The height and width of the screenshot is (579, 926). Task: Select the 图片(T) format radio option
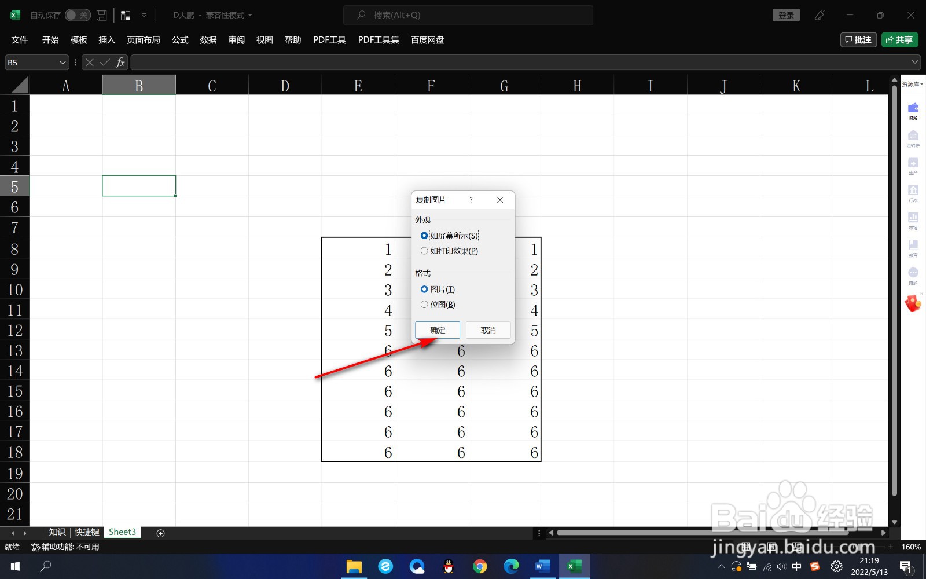(x=438, y=289)
